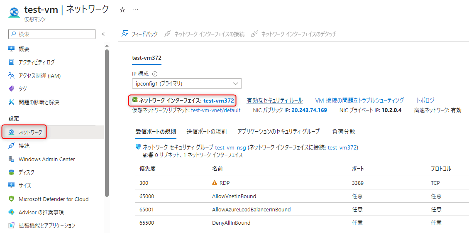Select the AllowVnetInBound rule name
The width and height of the screenshot is (469, 233).
[234, 196]
